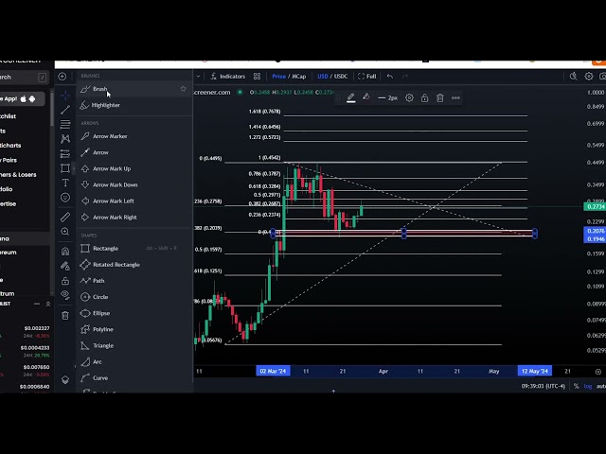Click the undo arrow in the top toolbar
Image resolution: width=606 pixels, height=454 pixels.
(x=390, y=76)
